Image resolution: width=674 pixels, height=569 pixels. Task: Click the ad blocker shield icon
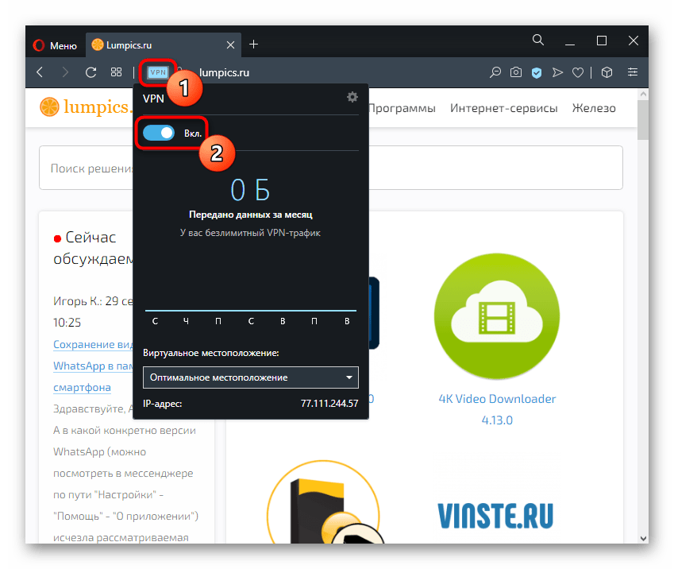point(537,72)
